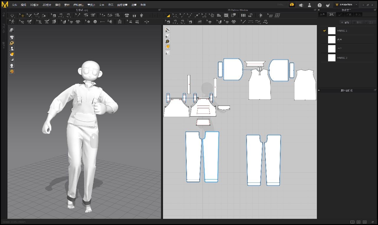Click the add fabric button
This screenshot has width=378, height=225.
pos(346,22)
